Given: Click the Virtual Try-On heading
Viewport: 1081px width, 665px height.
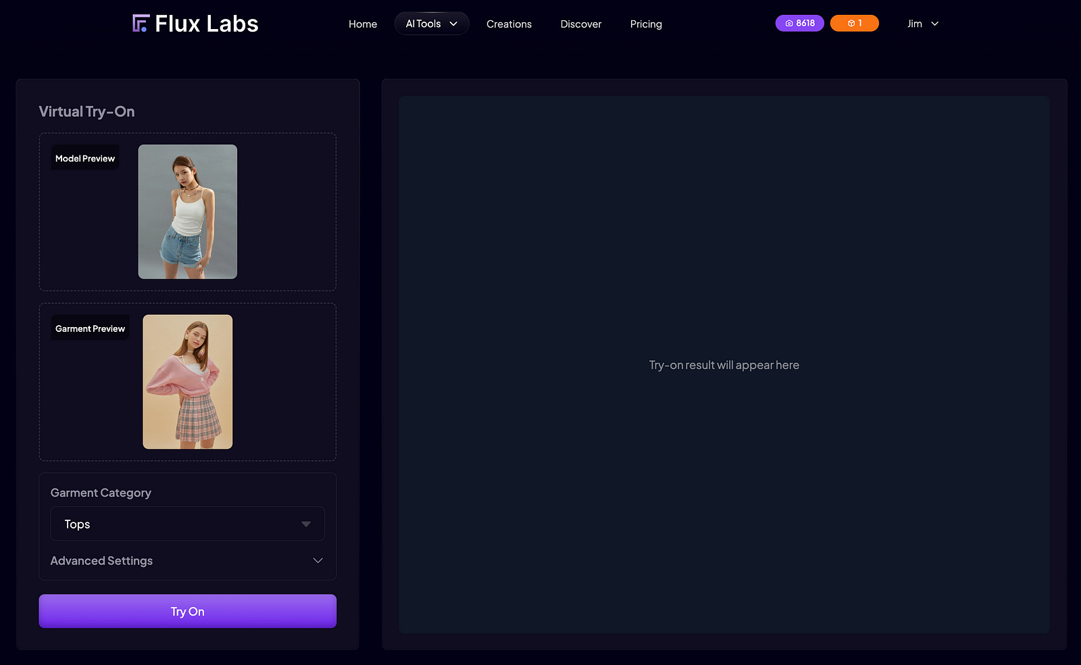Looking at the screenshot, I should click(x=86, y=112).
